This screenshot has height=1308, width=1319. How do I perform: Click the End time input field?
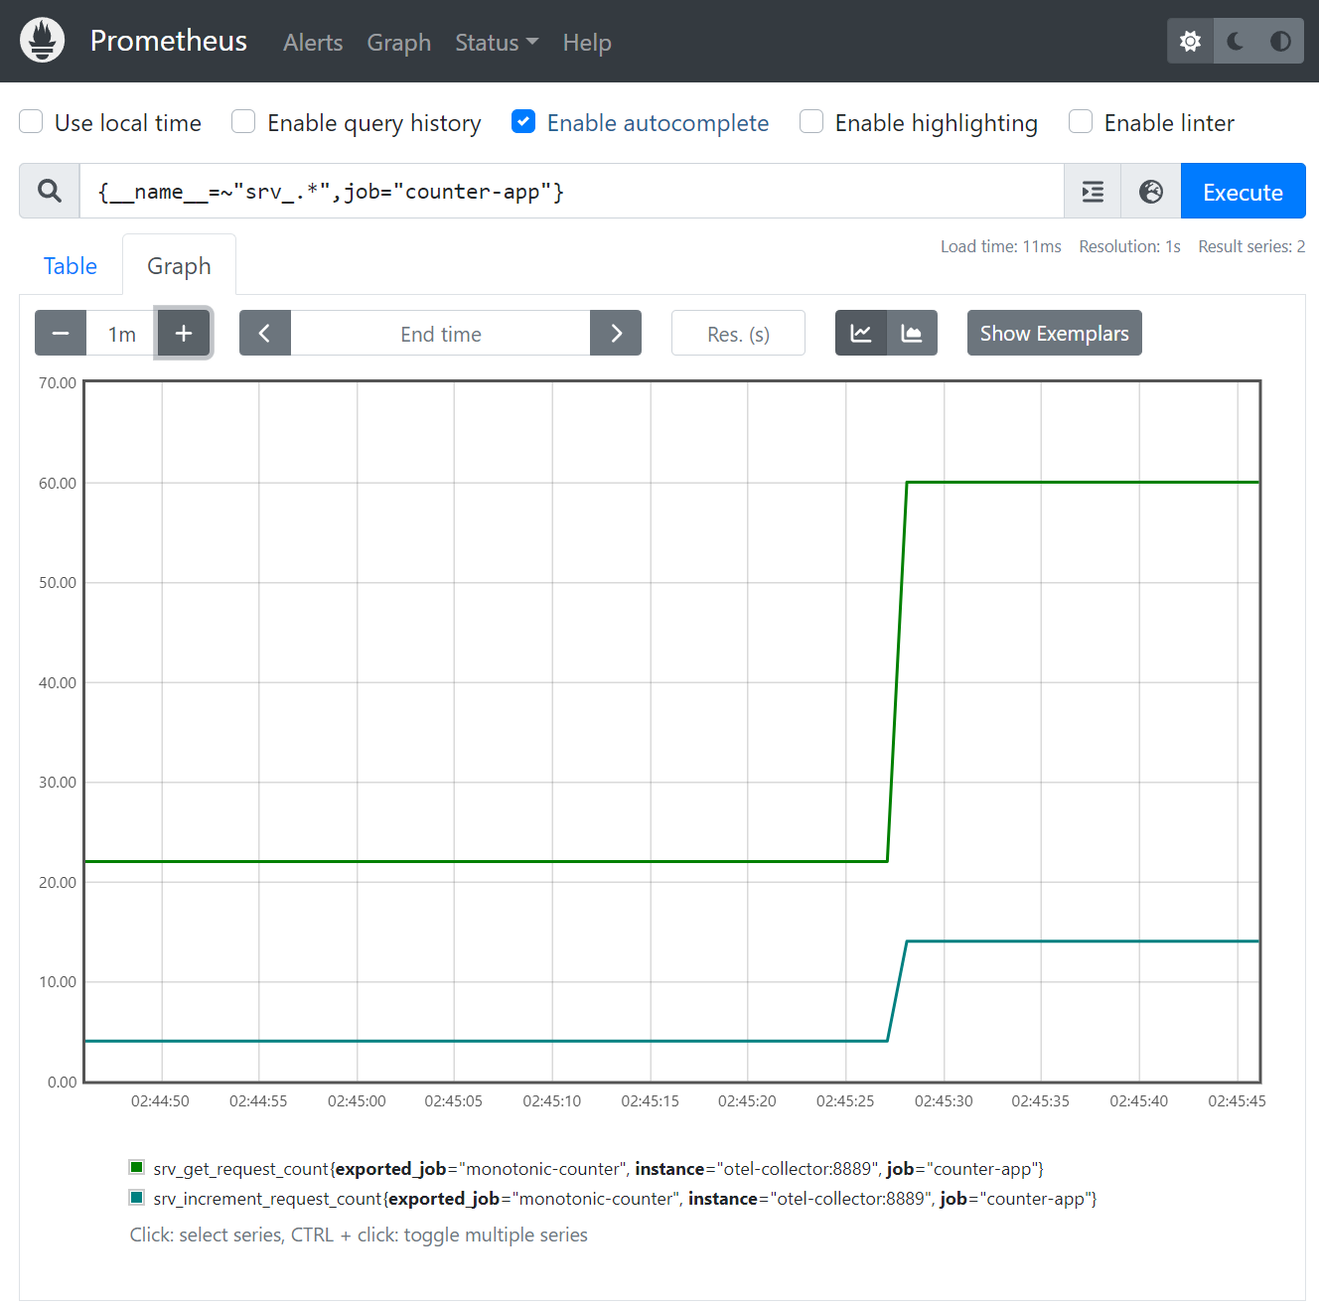pyautogui.click(x=440, y=334)
